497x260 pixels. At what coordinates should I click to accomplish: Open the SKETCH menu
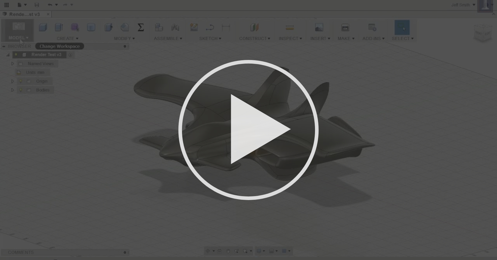[210, 38]
